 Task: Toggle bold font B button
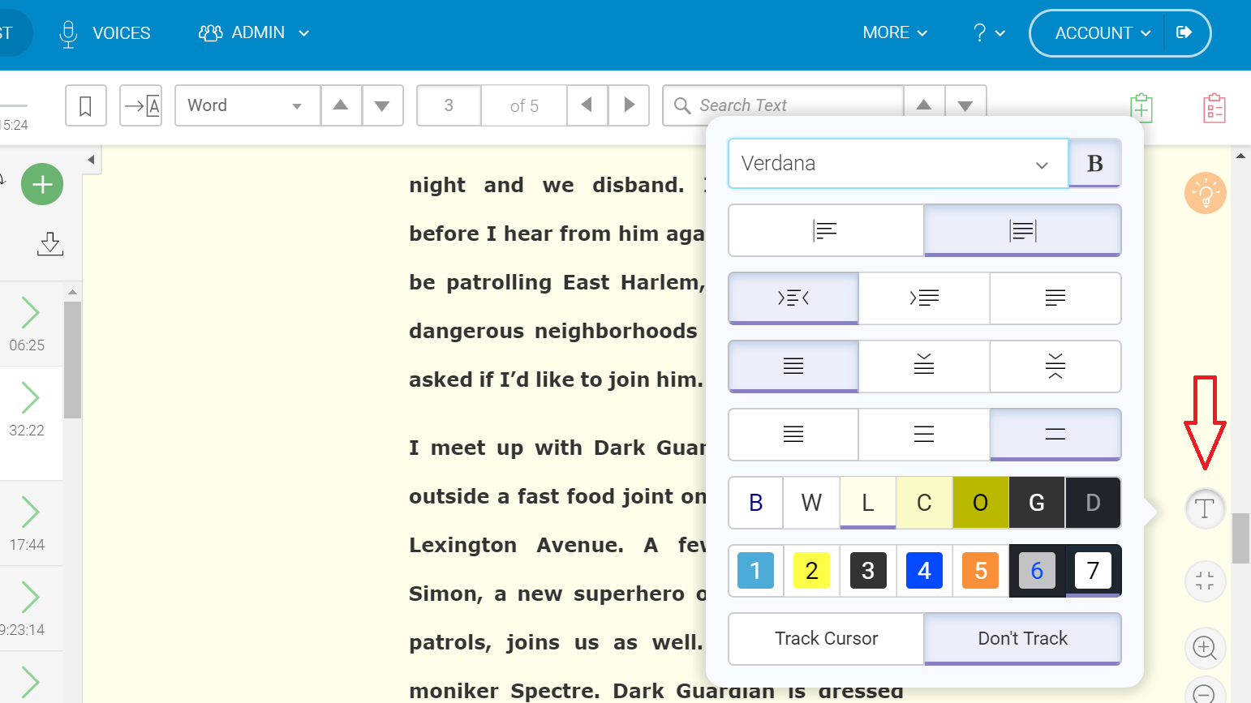pyautogui.click(x=1094, y=163)
